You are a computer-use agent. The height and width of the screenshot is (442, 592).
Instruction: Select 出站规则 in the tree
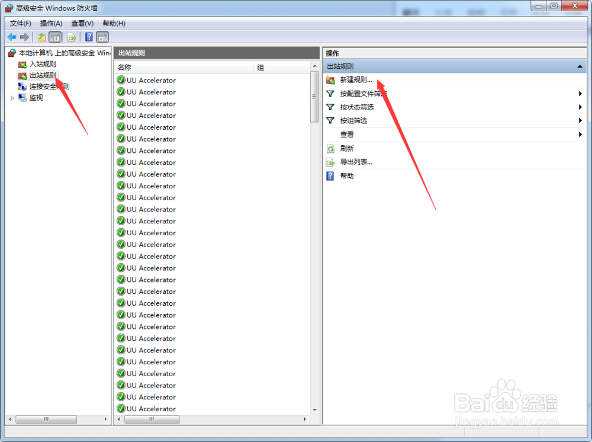tap(43, 75)
